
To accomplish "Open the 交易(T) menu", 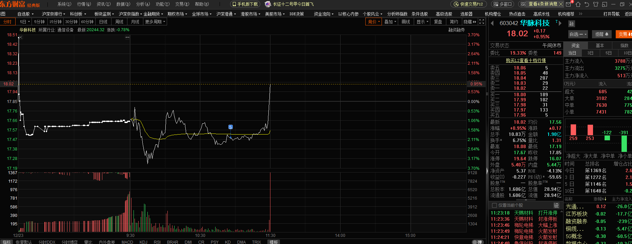I will [182, 4].
